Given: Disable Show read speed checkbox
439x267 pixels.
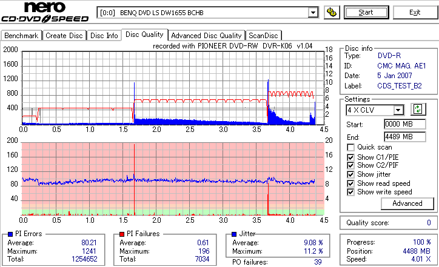Looking at the screenshot, I should (350, 183).
